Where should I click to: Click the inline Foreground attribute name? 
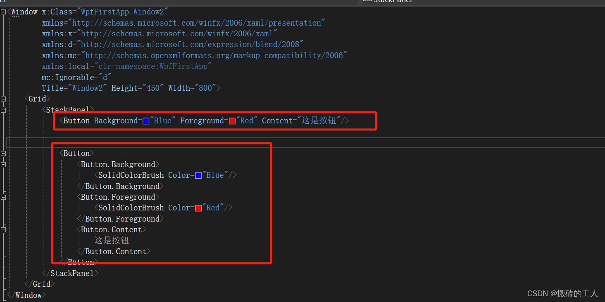(x=202, y=121)
